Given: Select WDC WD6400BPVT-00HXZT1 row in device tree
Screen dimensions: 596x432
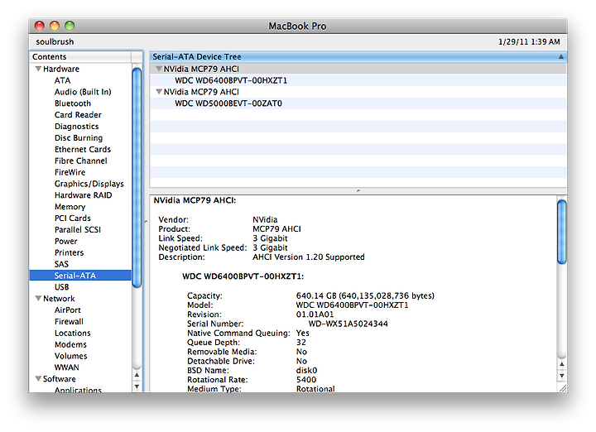Looking at the screenshot, I should point(358,80).
